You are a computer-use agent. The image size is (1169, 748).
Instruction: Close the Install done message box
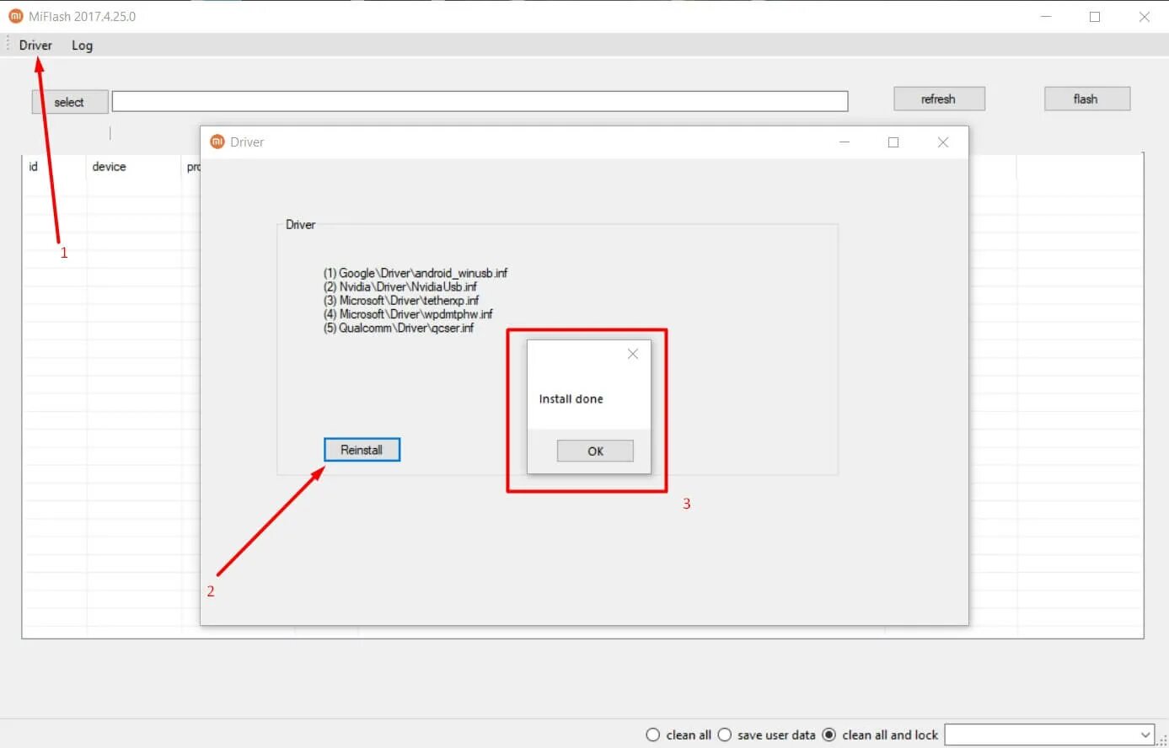[x=633, y=354]
